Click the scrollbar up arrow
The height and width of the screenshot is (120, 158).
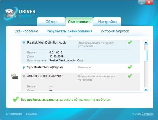click(146, 42)
